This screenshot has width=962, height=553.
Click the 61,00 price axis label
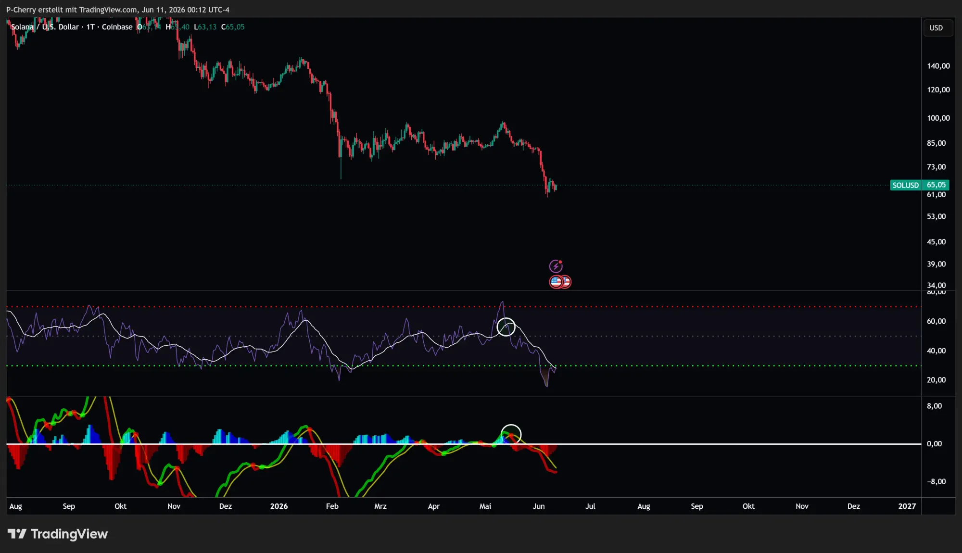[x=937, y=195]
